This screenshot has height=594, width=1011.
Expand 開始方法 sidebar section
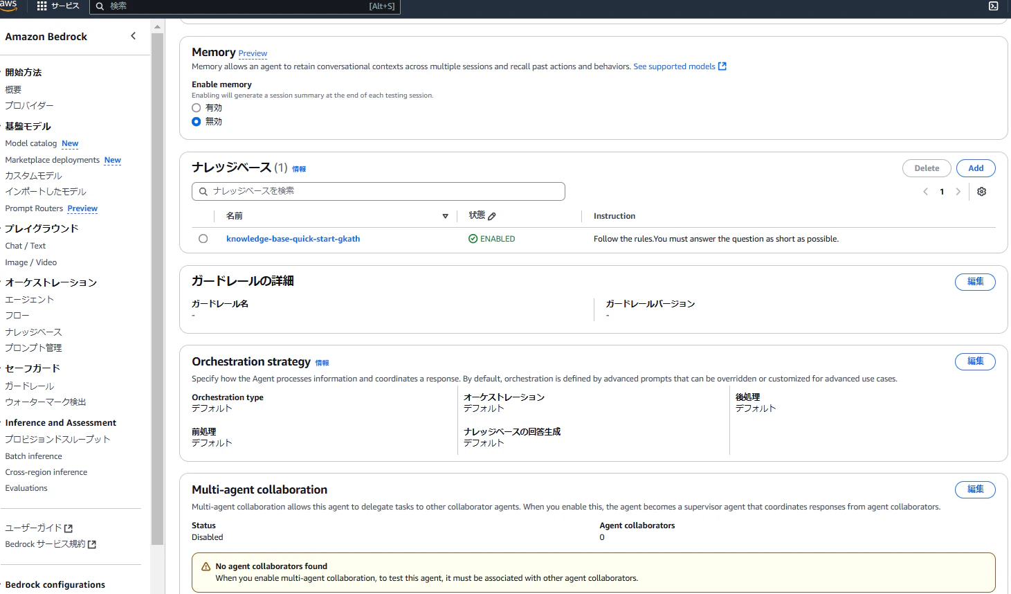point(23,72)
